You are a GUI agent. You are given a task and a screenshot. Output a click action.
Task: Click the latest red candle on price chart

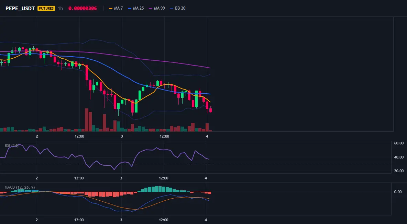[x=210, y=110]
